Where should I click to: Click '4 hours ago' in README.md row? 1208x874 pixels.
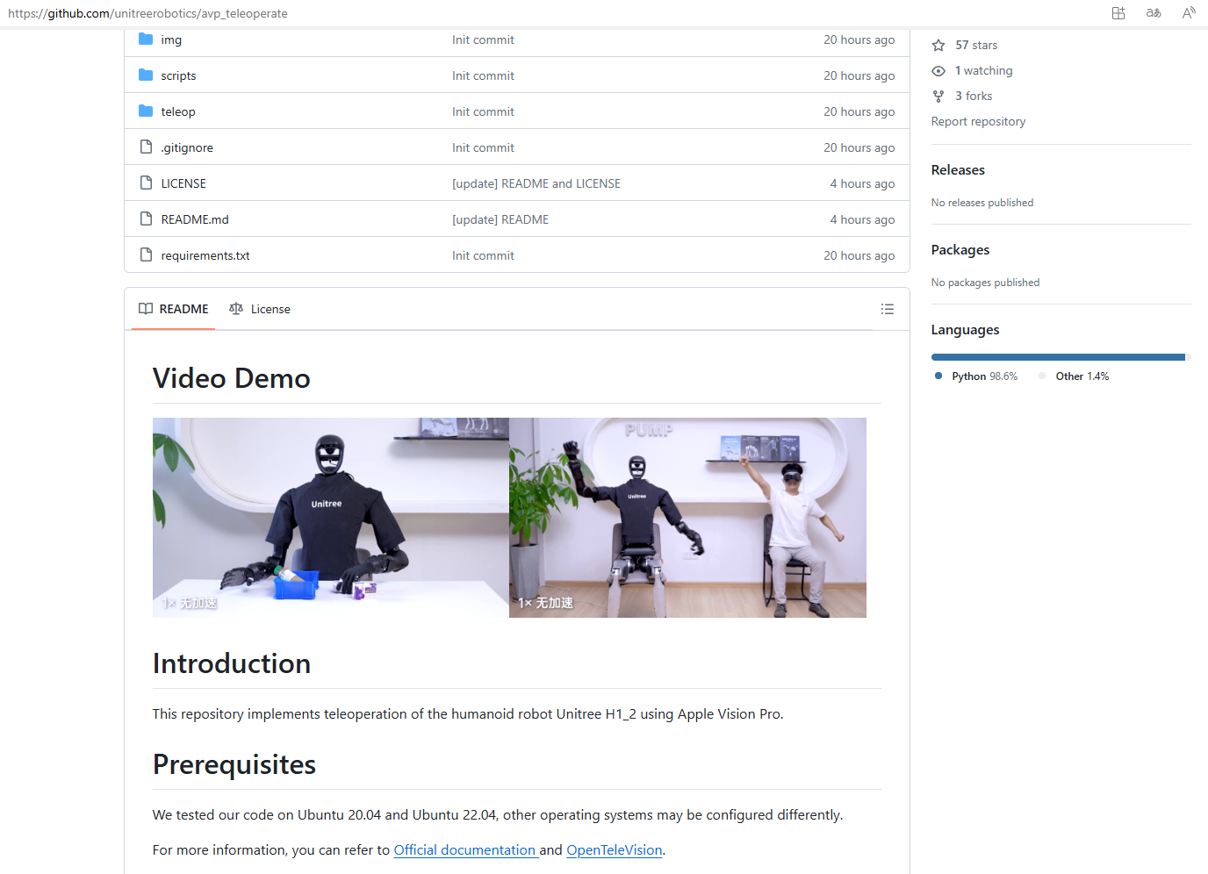[862, 219]
